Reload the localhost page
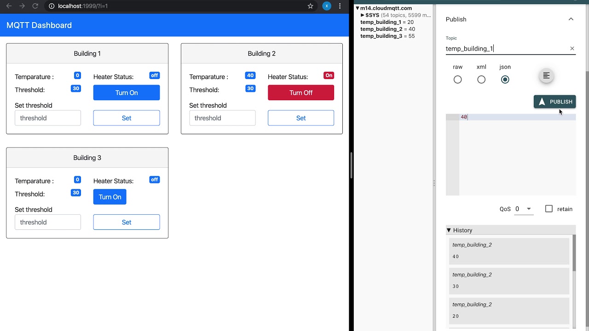 pos(35,6)
